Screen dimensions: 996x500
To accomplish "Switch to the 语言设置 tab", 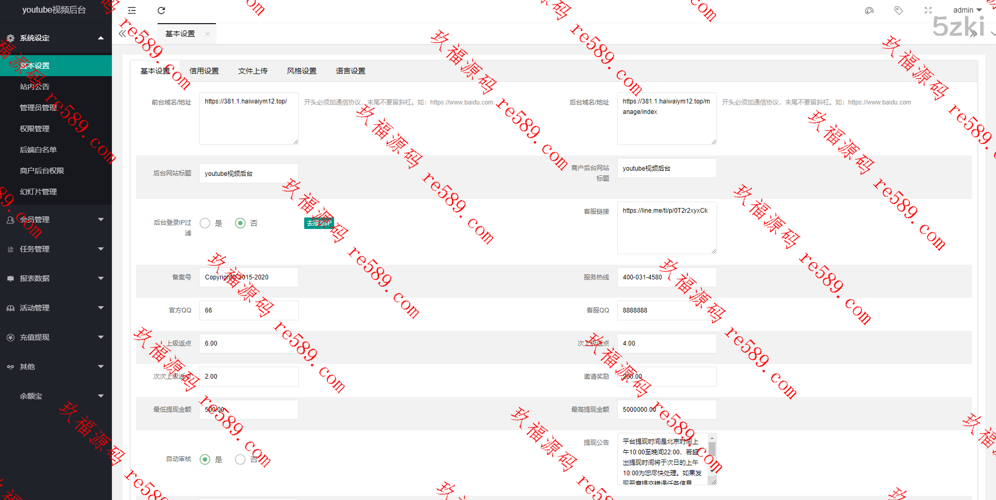I will pos(350,71).
